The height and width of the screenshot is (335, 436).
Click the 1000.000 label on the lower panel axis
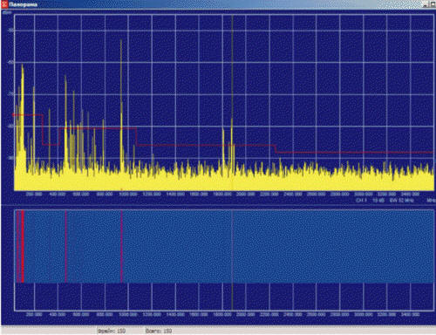click(x=128, y=315)
